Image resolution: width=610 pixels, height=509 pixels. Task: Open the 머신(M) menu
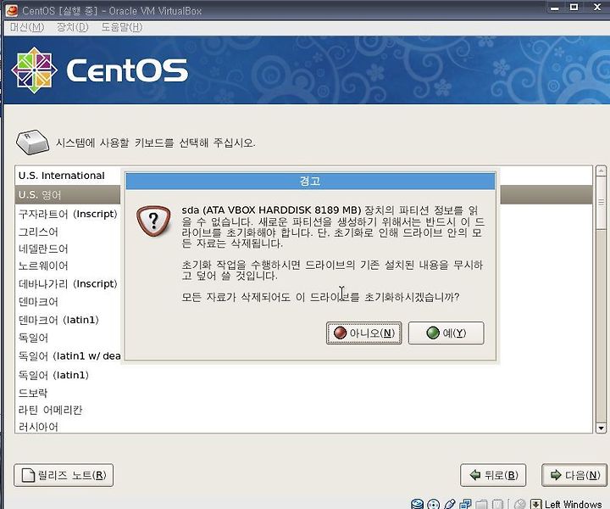click(27, 27)
